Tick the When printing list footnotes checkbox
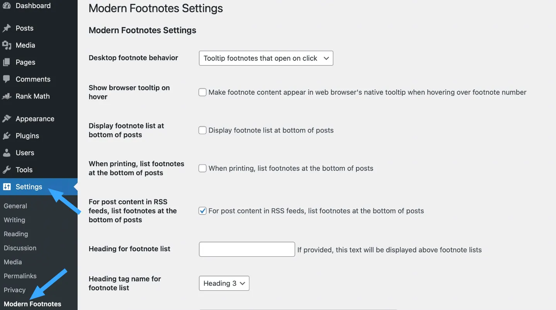 [x=202, y=168]
